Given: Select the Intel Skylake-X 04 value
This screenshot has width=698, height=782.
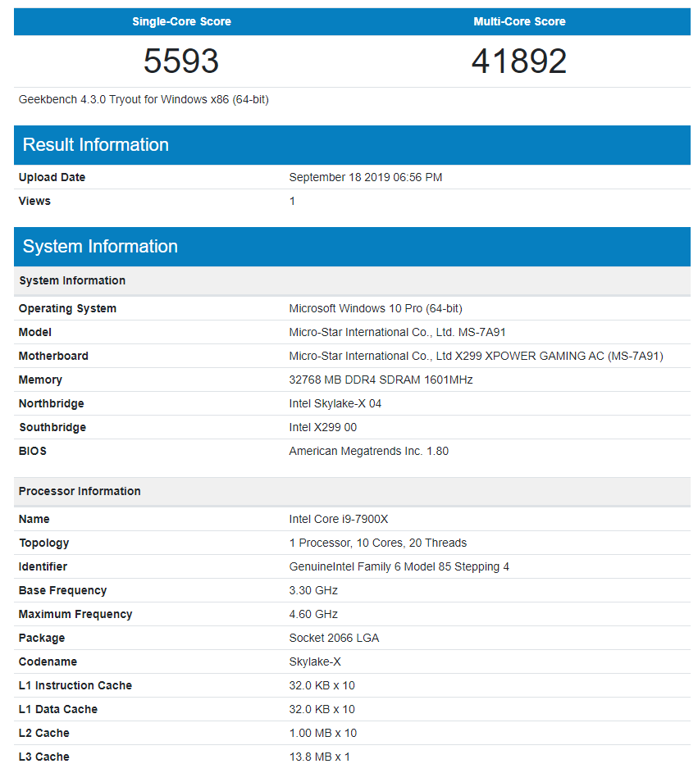Looking at the screenshot, I should pos(335,403).
